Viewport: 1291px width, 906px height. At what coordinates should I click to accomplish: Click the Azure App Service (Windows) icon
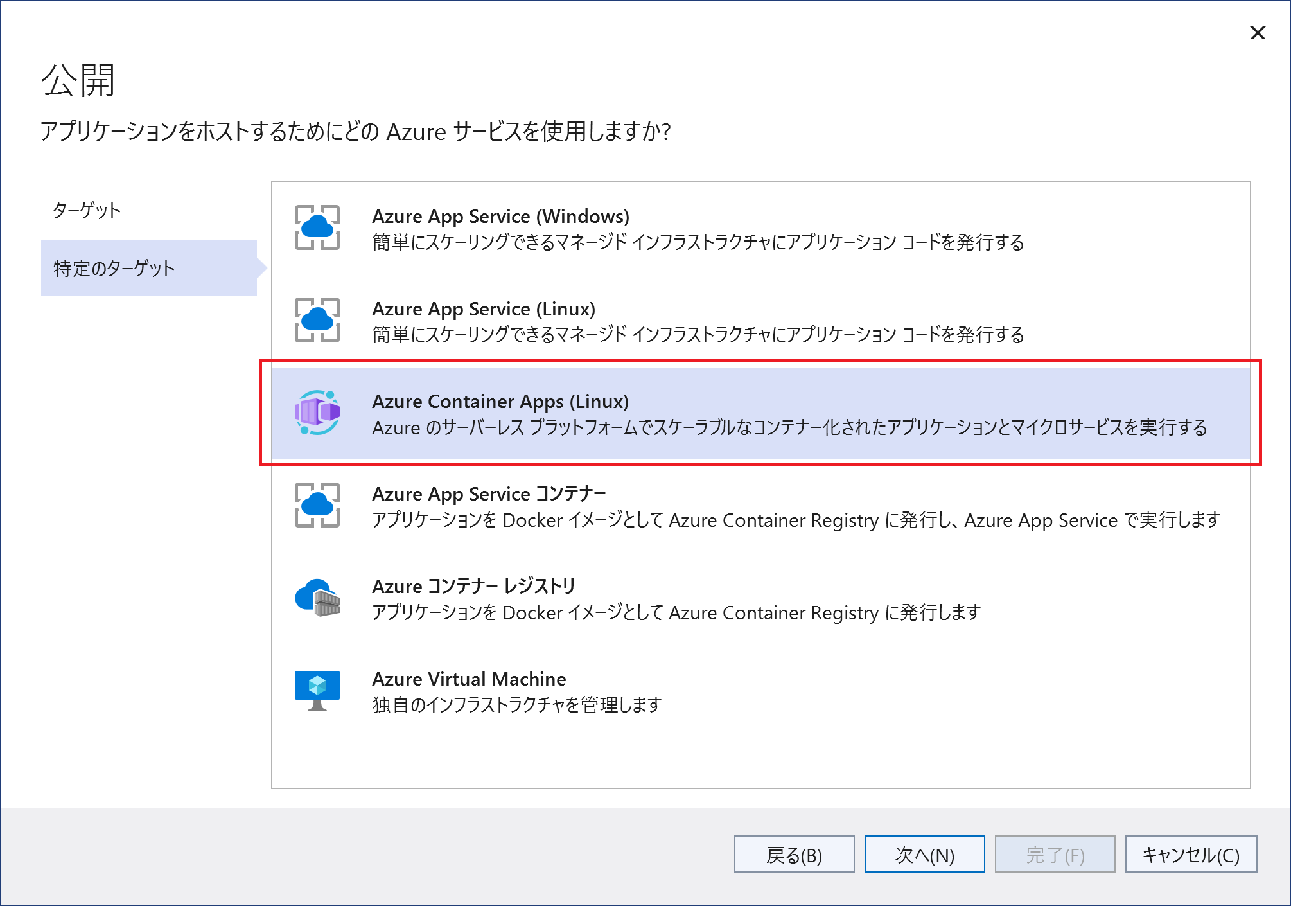317,227
